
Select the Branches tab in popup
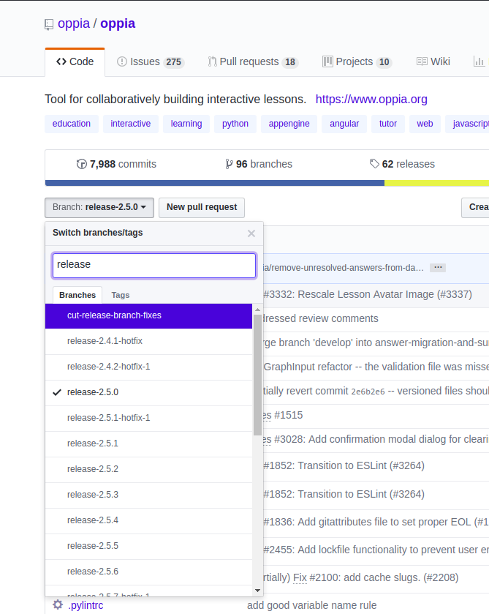point(77,295)
